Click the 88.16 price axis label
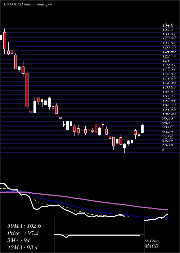180x253 pixels. click(x=168, y=145)
